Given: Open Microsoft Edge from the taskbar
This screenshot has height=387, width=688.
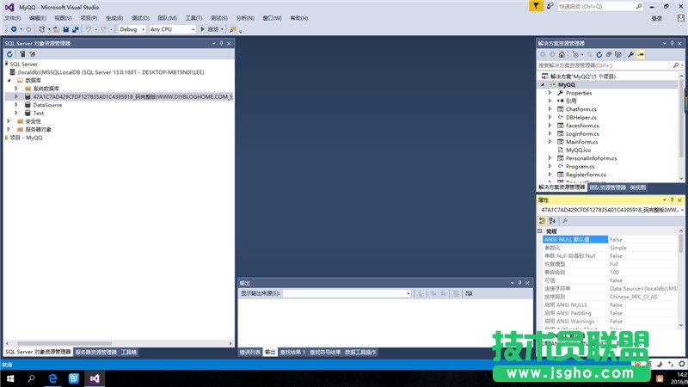Looking at the screenshot, I should (x=52, y=378).
